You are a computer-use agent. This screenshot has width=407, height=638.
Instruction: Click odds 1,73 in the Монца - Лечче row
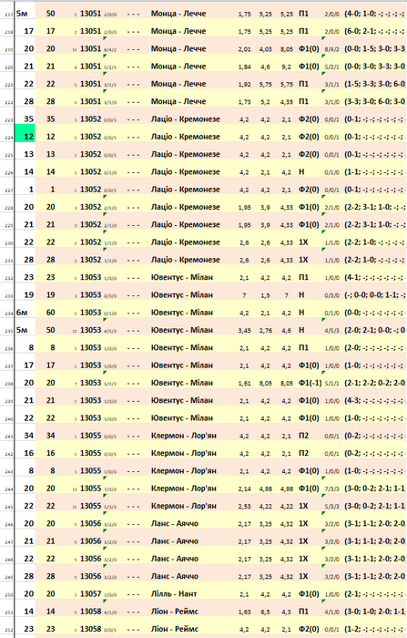244,102
